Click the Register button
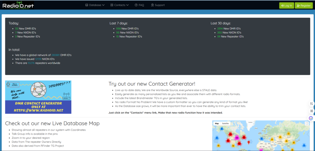 pos(304,6)
